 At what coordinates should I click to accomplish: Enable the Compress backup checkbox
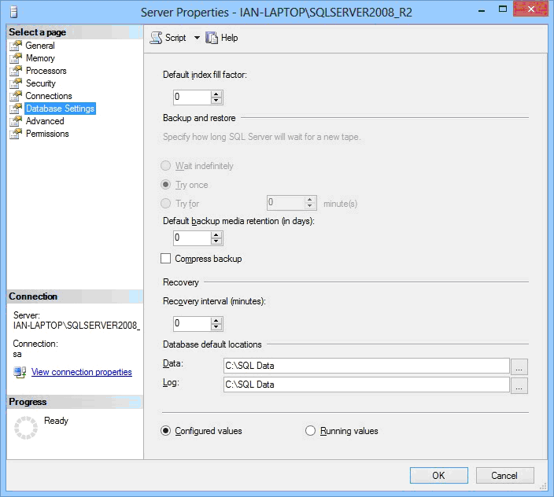coord(166,259)
